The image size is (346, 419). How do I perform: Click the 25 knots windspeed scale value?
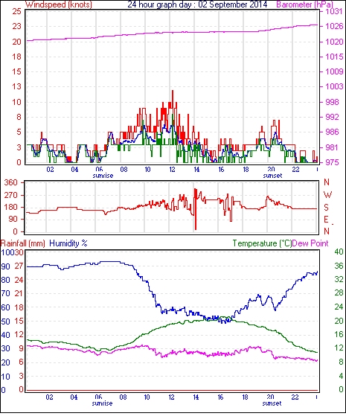[16, 11]
